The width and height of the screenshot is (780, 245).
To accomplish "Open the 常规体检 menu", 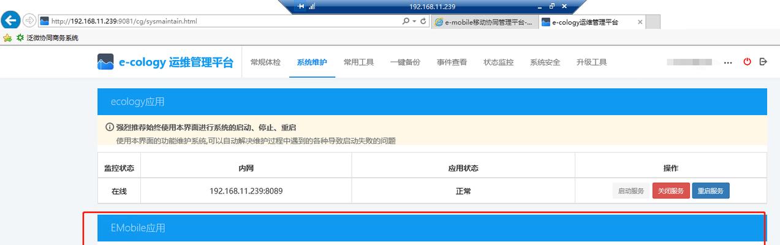I will 265,62.
